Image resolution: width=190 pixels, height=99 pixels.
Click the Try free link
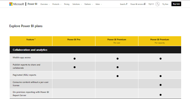click(x=165, y=4)
